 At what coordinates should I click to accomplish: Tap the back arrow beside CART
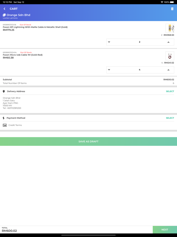(x=4, y=9)
